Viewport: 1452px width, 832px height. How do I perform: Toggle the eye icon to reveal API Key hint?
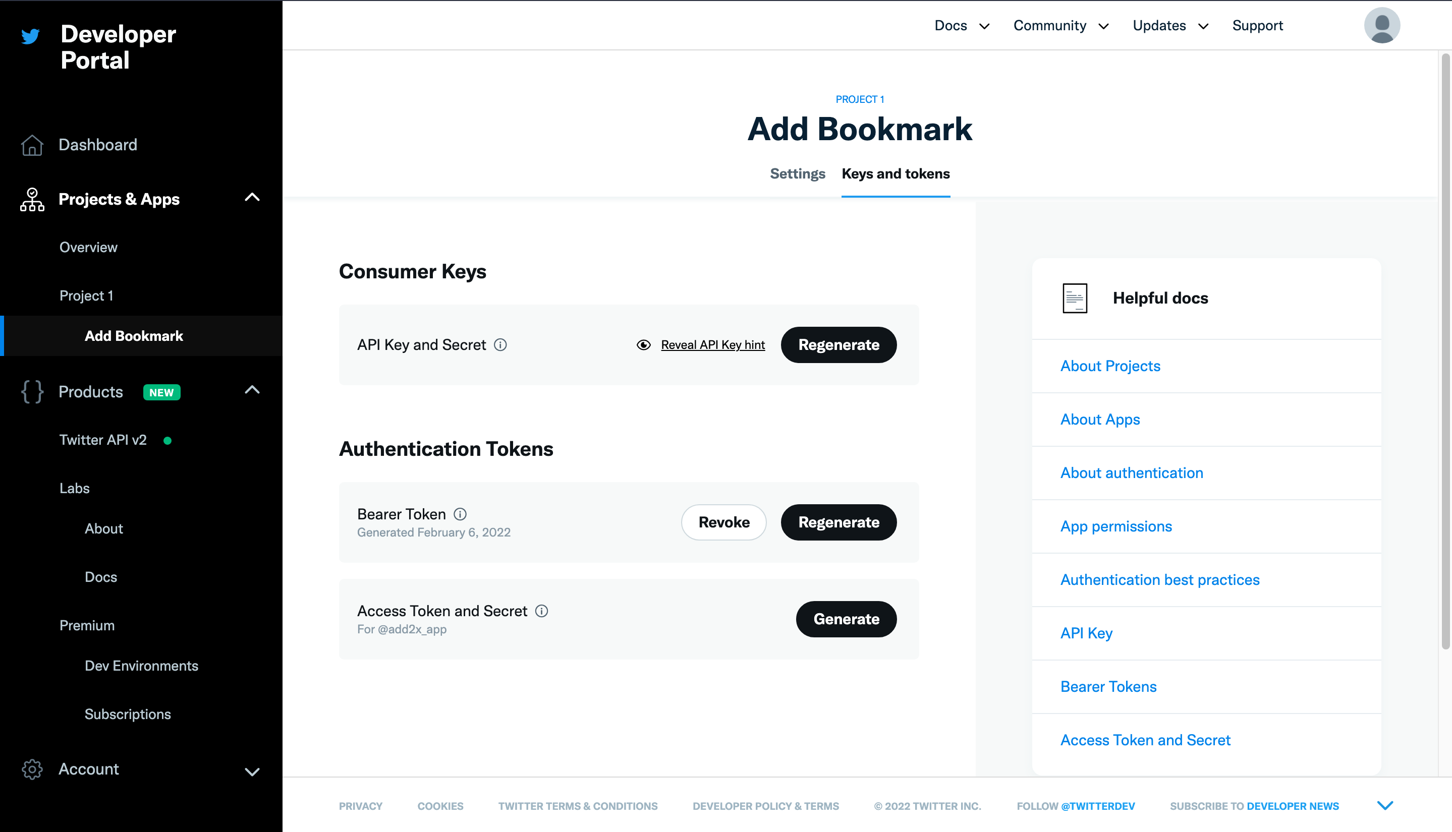644,344
